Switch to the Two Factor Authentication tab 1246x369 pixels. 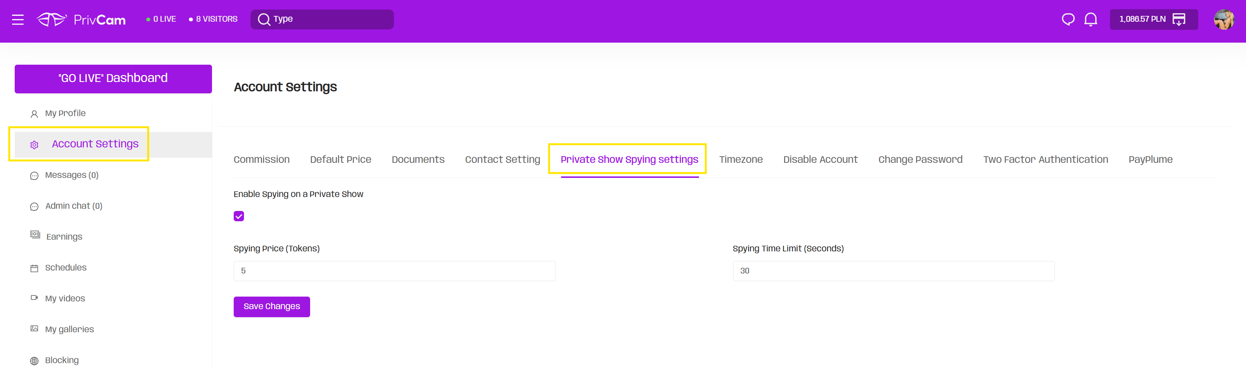pyautogui.click(x=1045, y=160)
